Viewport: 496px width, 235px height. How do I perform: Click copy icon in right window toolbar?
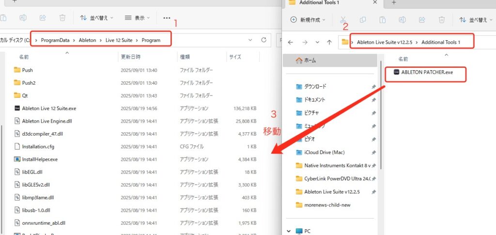click(x=363, y=19)
